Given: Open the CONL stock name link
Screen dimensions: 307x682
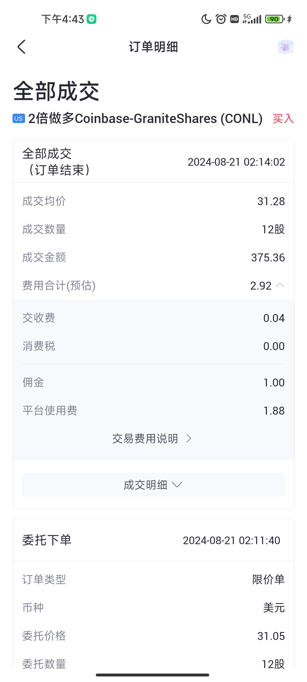Looking at the screenshot, I should [x=145, y=119].
